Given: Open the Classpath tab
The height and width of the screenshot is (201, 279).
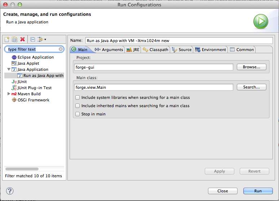Looking at the screenshot, I should click(156, 50).
